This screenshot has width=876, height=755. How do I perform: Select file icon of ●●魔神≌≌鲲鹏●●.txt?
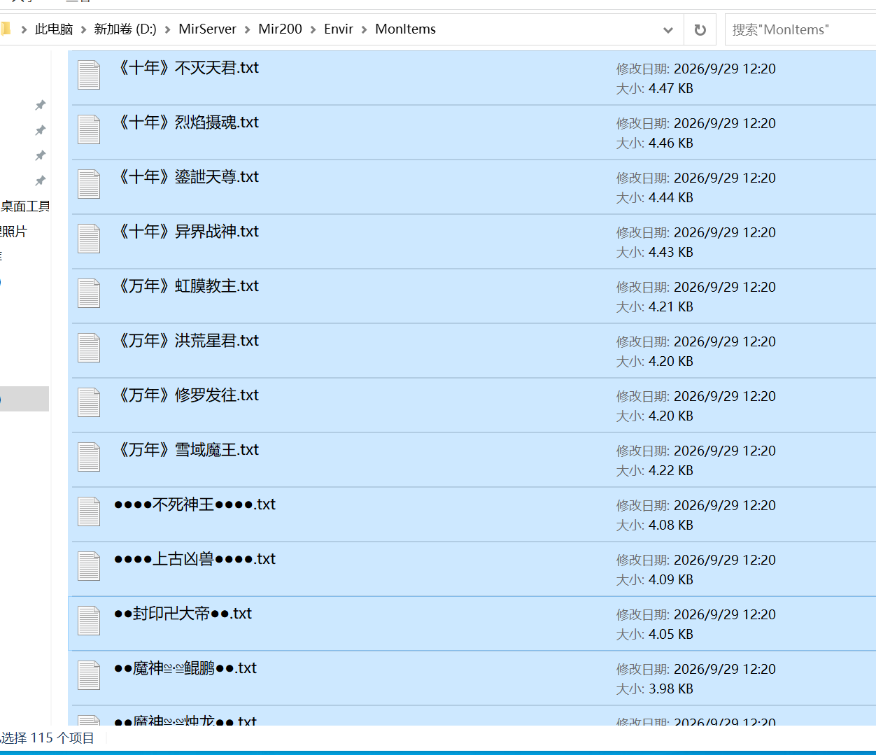pos(89,675)
